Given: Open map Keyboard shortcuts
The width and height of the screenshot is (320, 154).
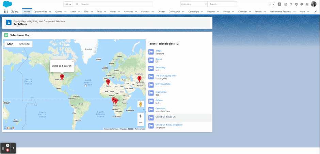Looking at the screenshot, I should [111, 129].
